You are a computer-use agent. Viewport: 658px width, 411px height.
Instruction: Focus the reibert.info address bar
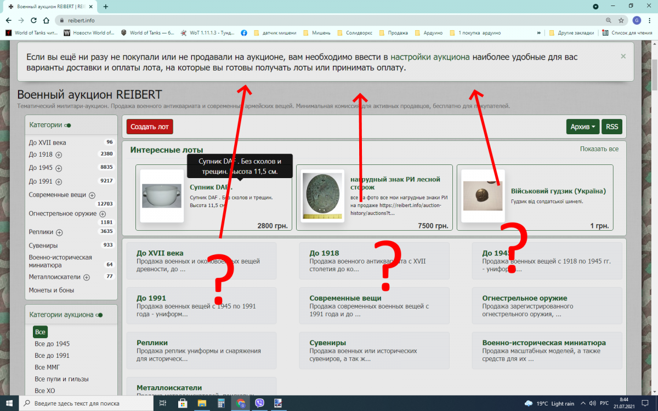pyautogui.click(x=329, y=20)
